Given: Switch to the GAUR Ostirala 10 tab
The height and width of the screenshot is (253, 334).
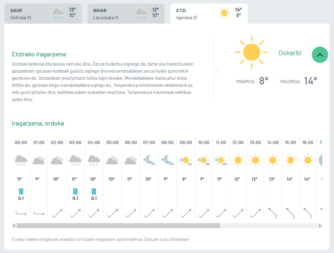Looking at the screenshot, I should click(43, 14).
